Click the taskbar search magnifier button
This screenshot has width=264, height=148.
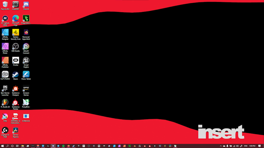pos(7,146)
